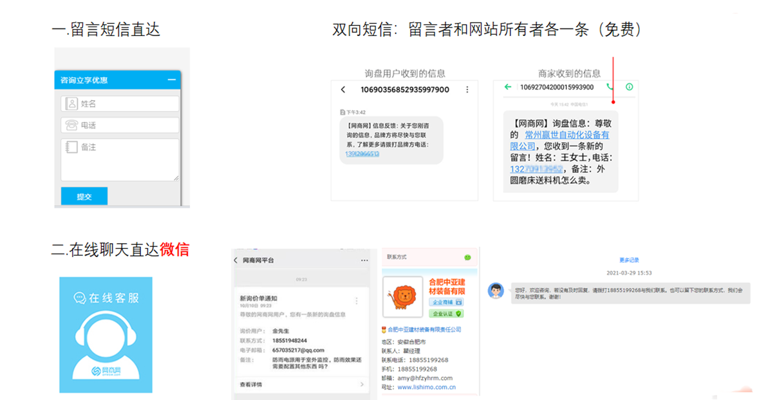Open the green info icon in merchant SMS

pos(629,87)
